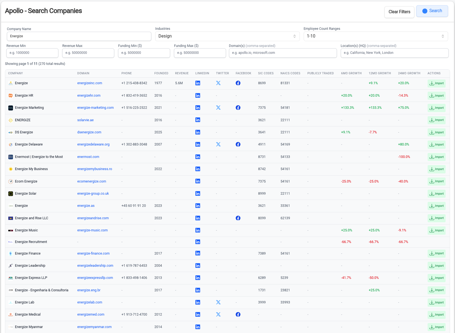Screen dimensions: 455x333
Task: Open LinkedIn icon for Energize Recruitment
Action: click(197, 242)
